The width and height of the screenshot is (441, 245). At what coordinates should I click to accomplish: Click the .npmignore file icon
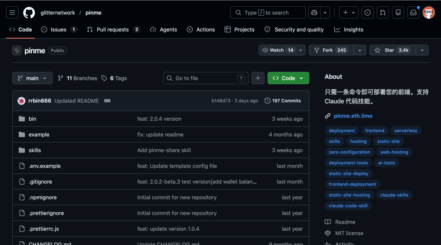point(22,198)
